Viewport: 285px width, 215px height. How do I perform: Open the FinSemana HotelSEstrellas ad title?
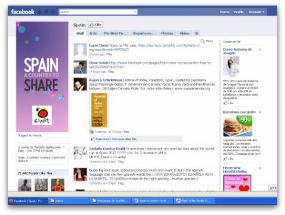click(235, 170)
